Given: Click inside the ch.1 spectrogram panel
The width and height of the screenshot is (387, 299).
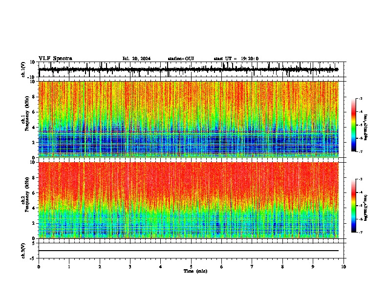Looking at the screenshot, I should [x=188, y=119].
